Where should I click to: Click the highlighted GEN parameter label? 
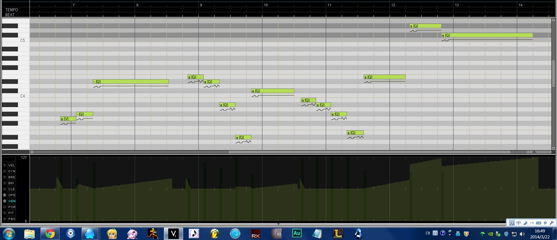click(x=12, y=201)
